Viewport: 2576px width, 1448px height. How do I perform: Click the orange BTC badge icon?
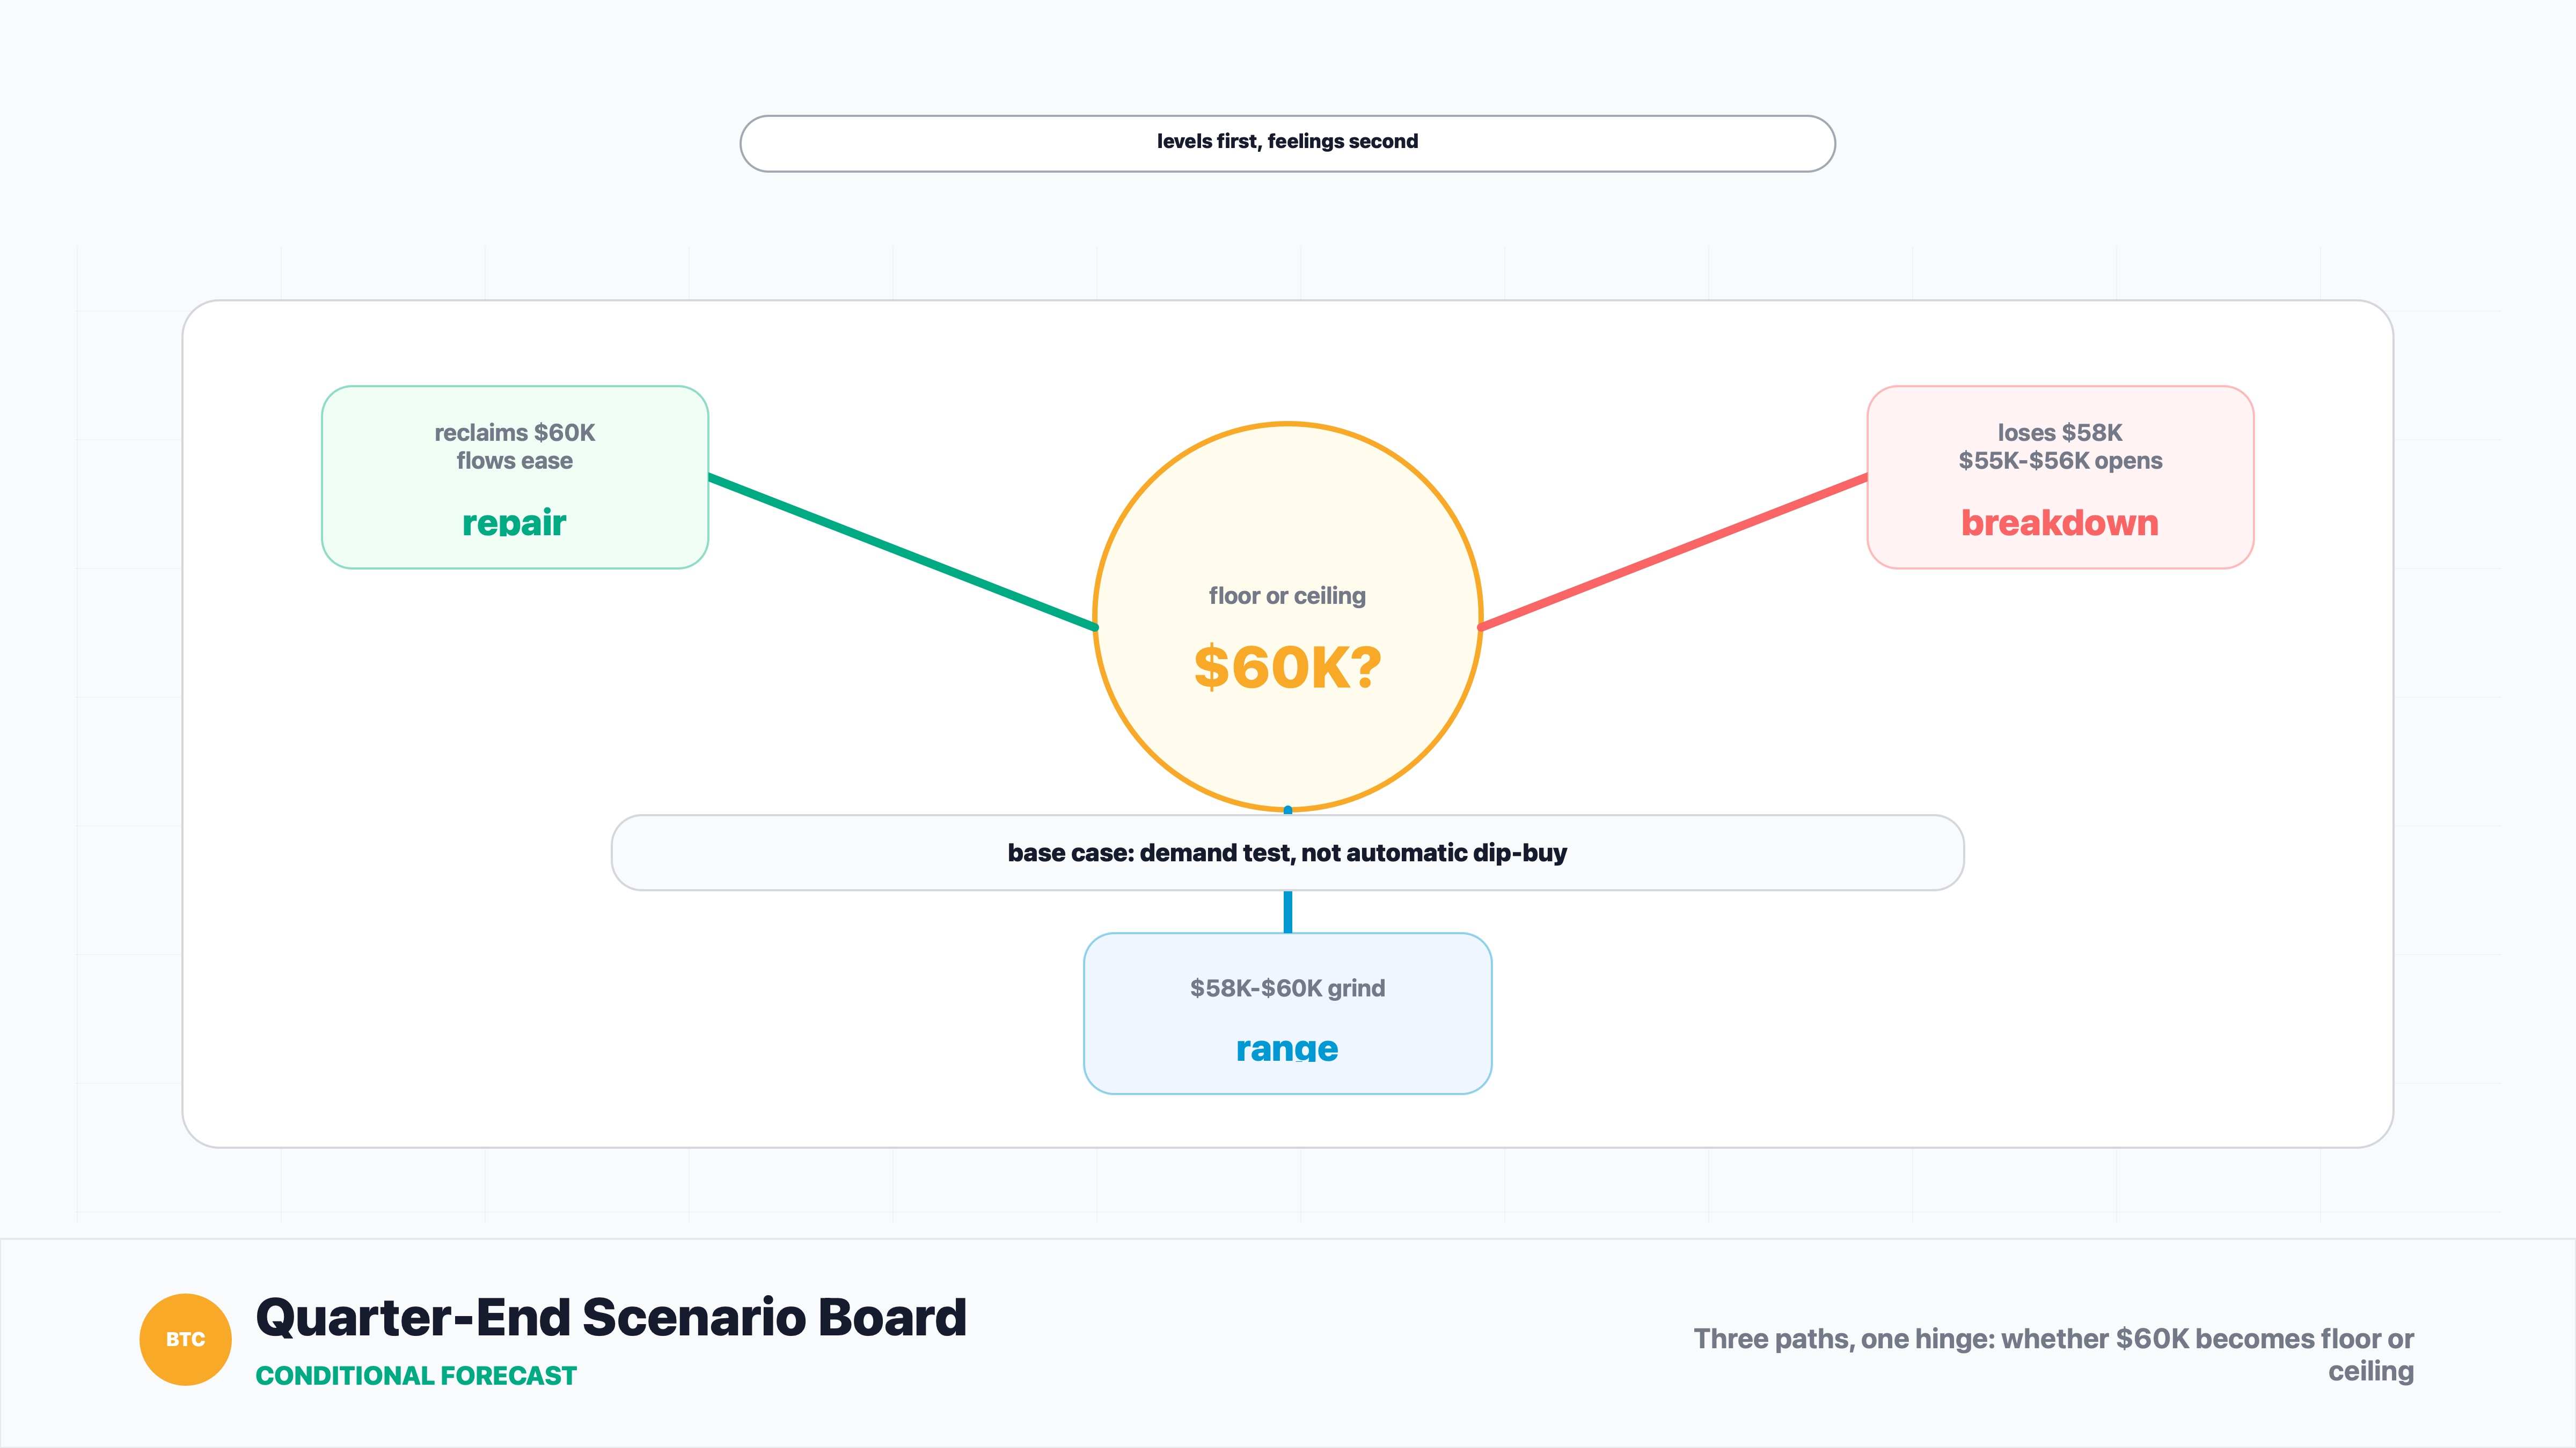tap(185, 1339)
